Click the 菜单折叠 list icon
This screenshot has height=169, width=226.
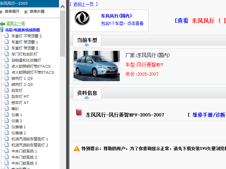(26, 12)
